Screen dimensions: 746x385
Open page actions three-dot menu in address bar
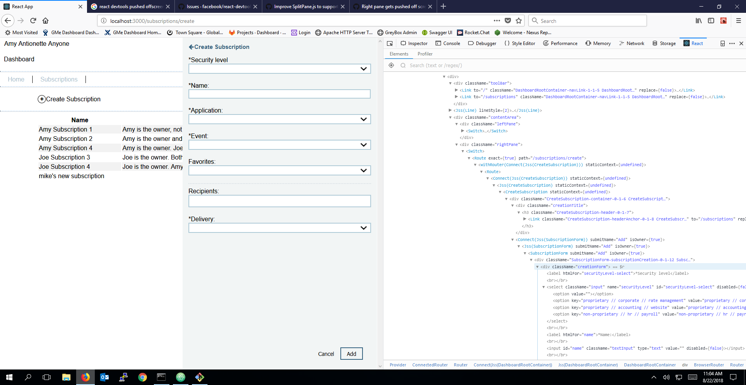[497, 21]
